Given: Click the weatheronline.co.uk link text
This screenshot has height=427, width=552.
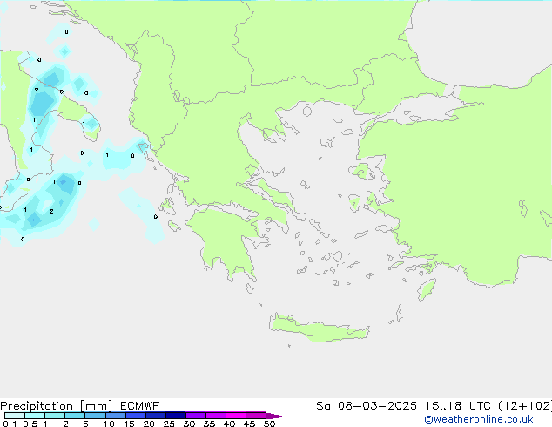Looking at the screenshot, I should point(479,419).
